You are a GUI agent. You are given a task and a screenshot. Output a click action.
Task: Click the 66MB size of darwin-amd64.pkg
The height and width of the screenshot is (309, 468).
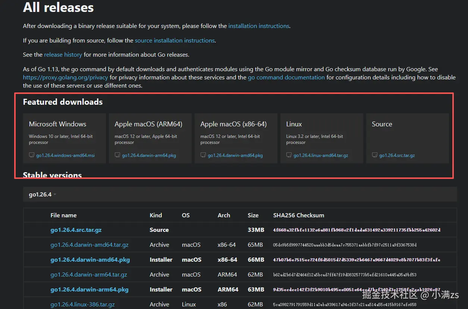[256, 260]
